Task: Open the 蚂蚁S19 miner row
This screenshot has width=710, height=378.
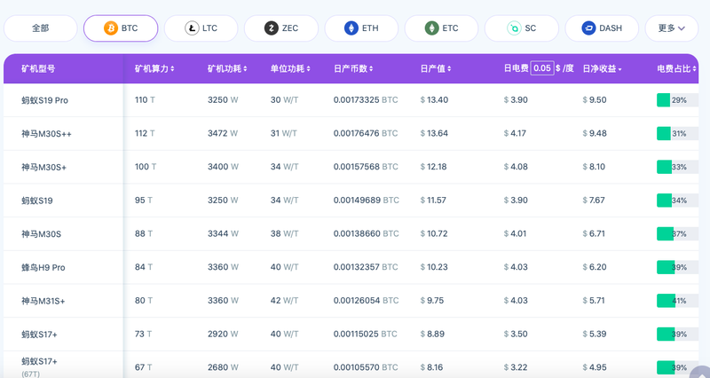Action: pos(37,201)
